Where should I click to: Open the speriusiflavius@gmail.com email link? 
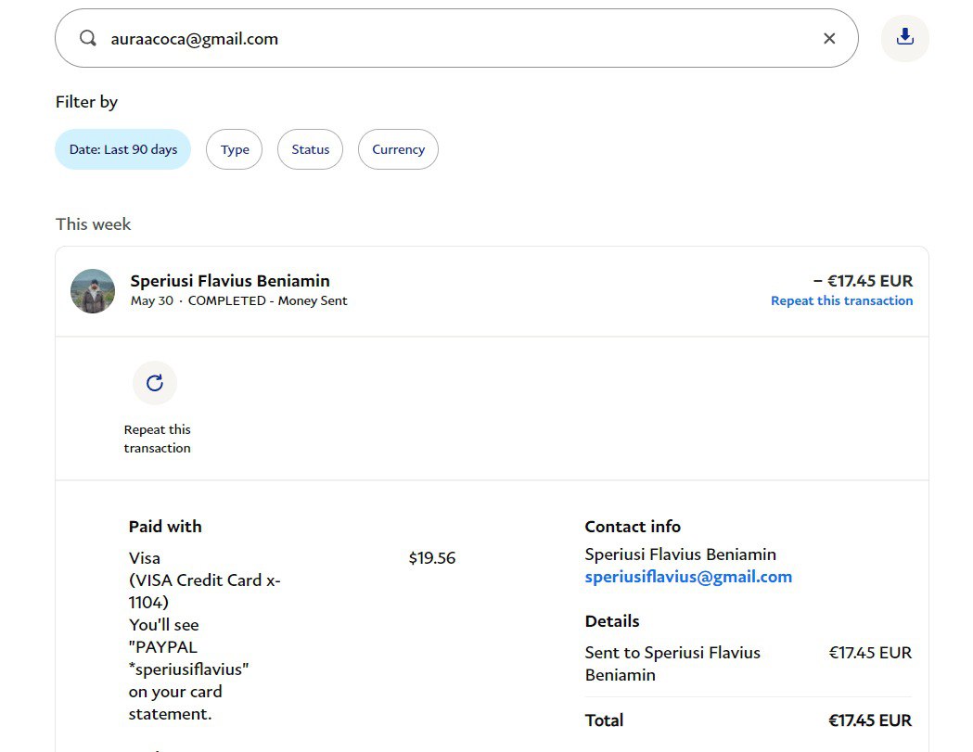click(x=688, y=577)
